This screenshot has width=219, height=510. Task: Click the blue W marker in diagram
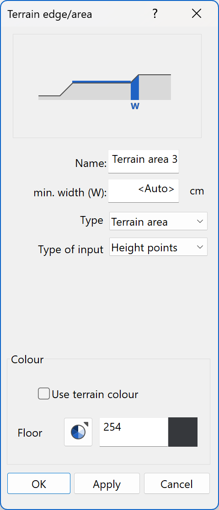[135, 106]
